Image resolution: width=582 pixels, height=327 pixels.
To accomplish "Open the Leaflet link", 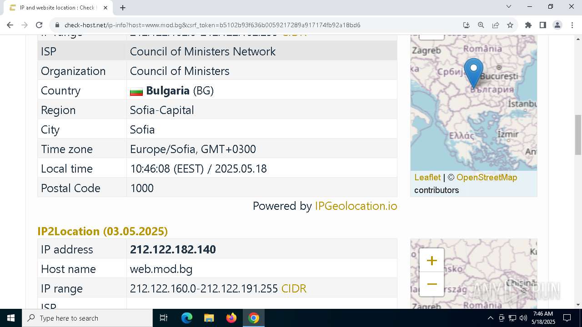I will (427, 178).
